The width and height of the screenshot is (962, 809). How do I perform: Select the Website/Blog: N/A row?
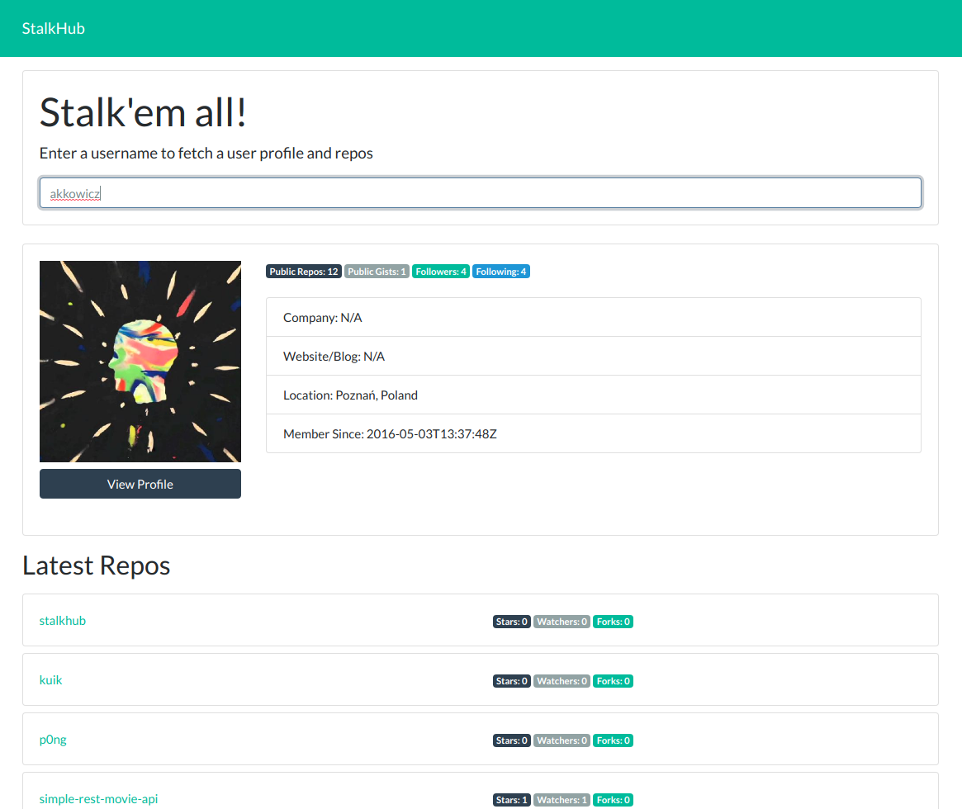(593, 357)
